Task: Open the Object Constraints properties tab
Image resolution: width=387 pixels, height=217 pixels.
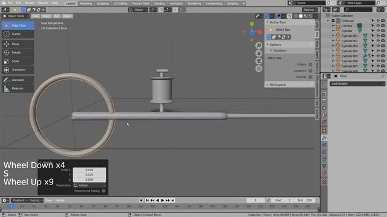Action: tap(324, 159)
